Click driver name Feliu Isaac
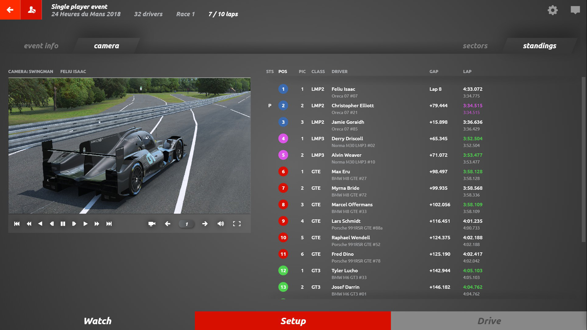The width and height of the screenshot is (587, 330). click(x=343, y=89)
